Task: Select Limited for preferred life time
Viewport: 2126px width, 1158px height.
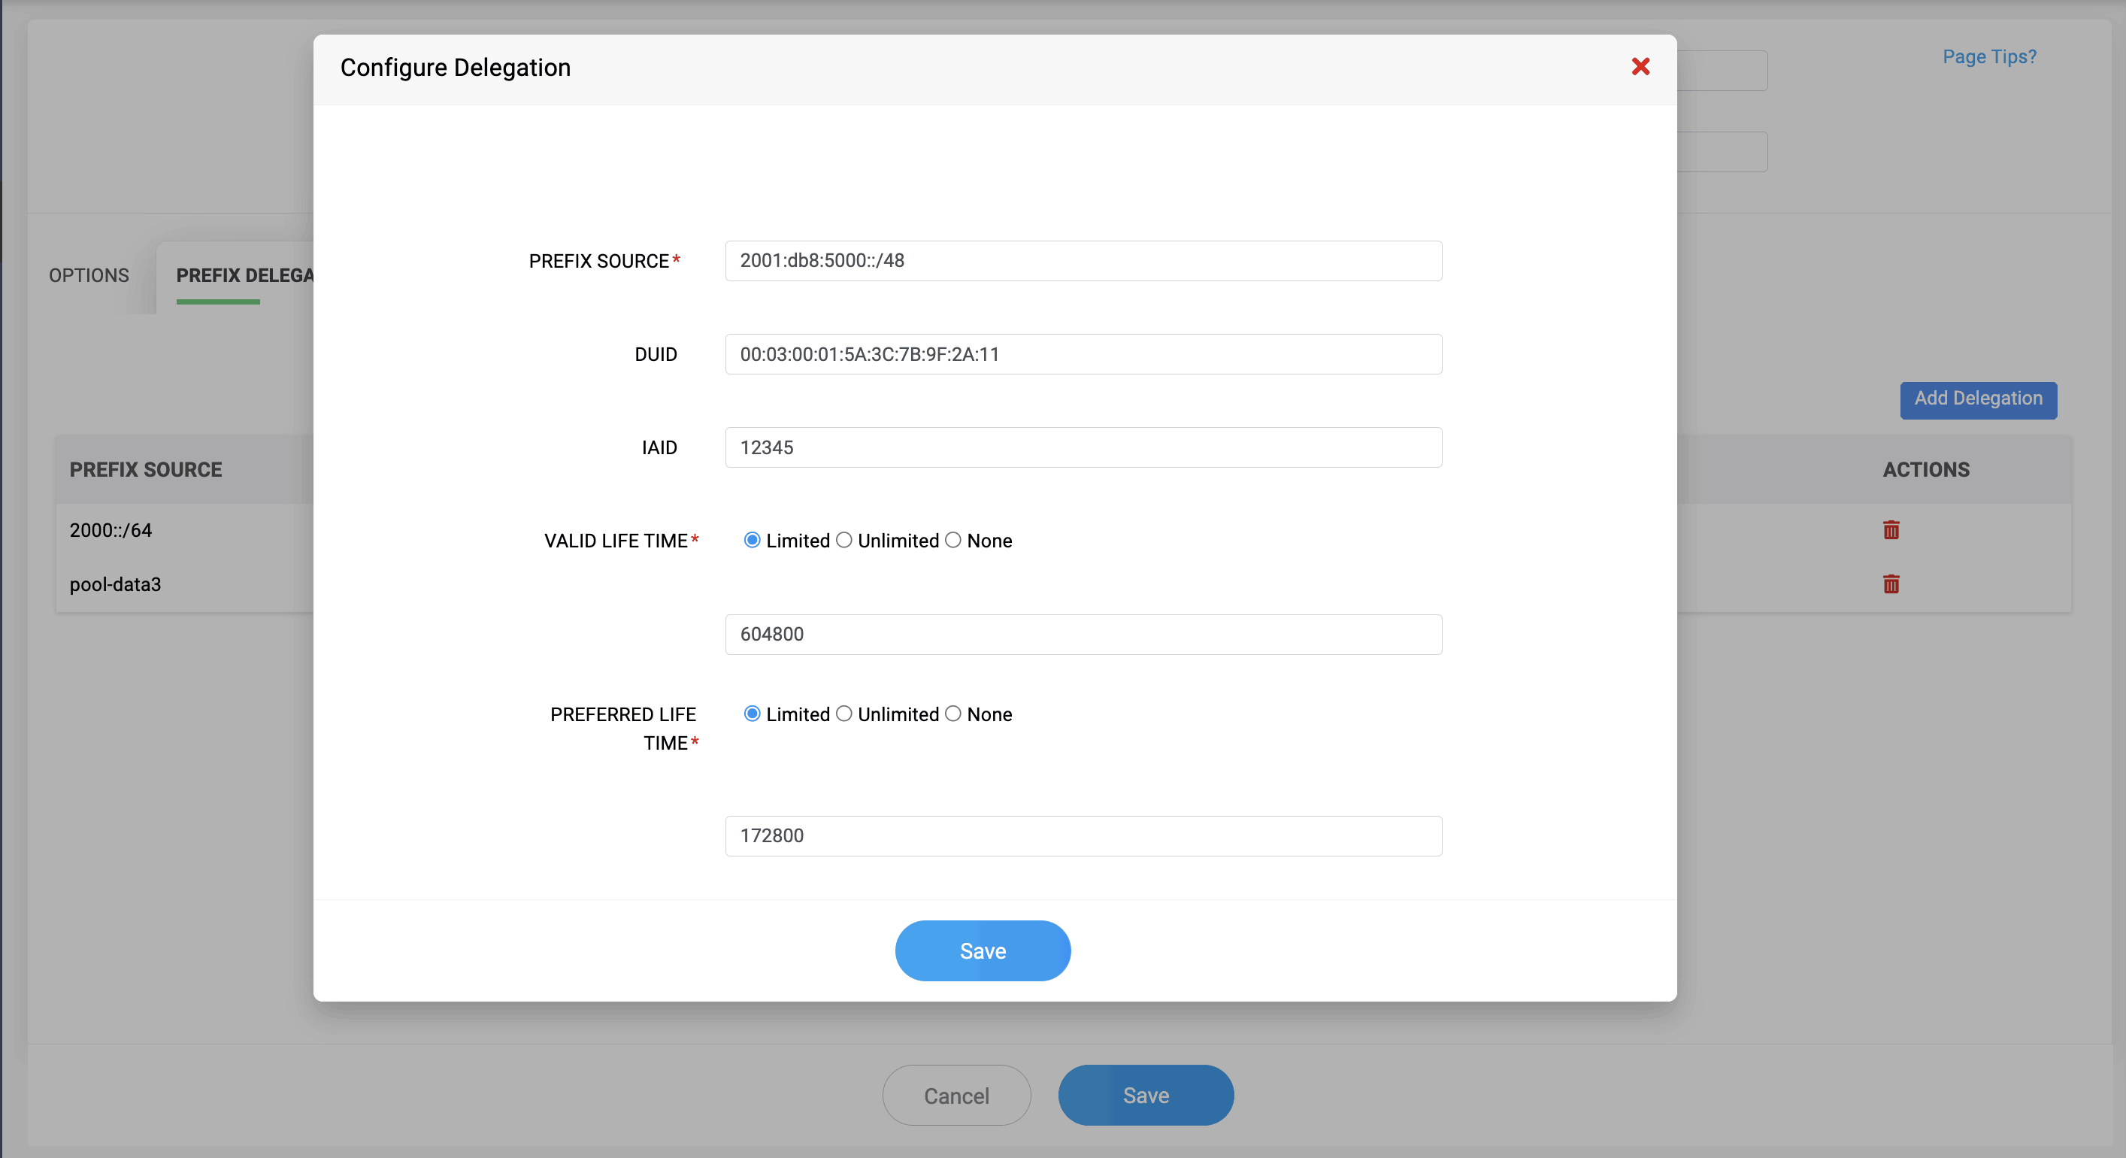Action: [x=751, y=714]
